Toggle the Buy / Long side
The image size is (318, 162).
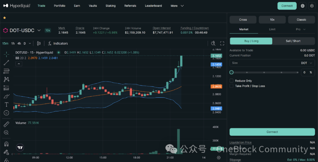251,41
